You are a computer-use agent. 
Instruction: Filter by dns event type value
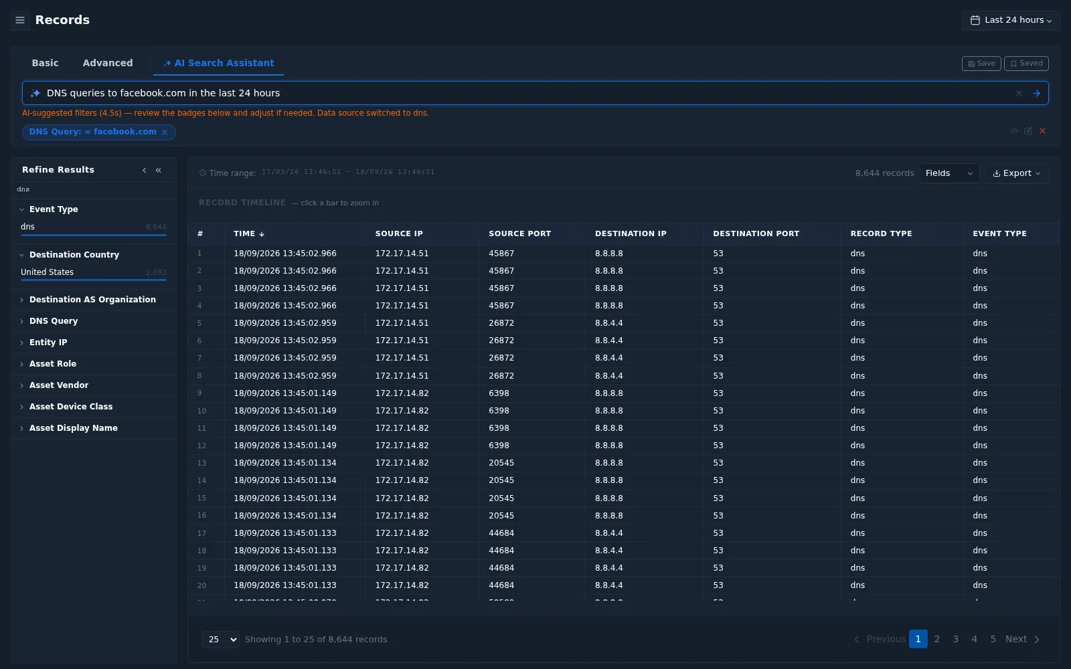[x=93, y=227]
